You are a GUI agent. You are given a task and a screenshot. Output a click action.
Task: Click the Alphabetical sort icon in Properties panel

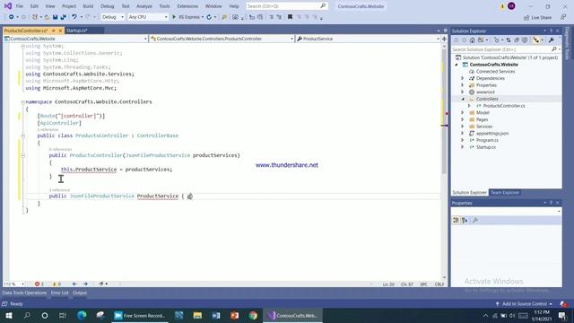465,220
